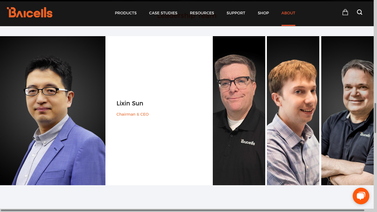The width and height of the screenshot is (377, 212).
Task: Click the name Lixin Sun
Action: (x=130, y=104)
